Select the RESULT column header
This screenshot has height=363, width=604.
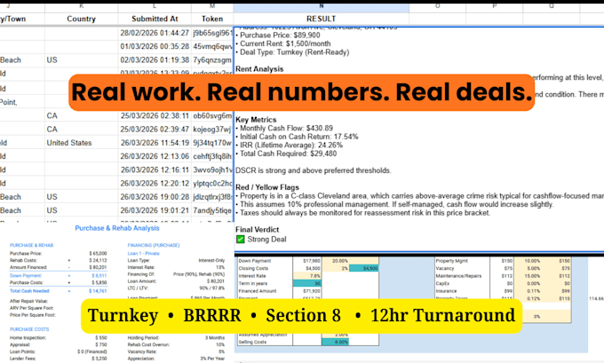coord(321,19)
